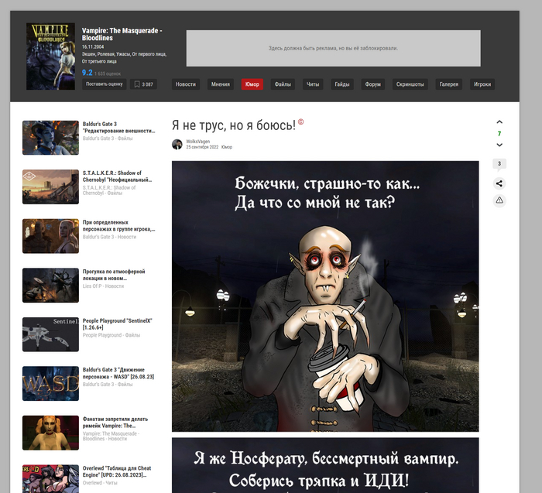Click the SentinelX sidebar thumbnail

tap(50, 334)
